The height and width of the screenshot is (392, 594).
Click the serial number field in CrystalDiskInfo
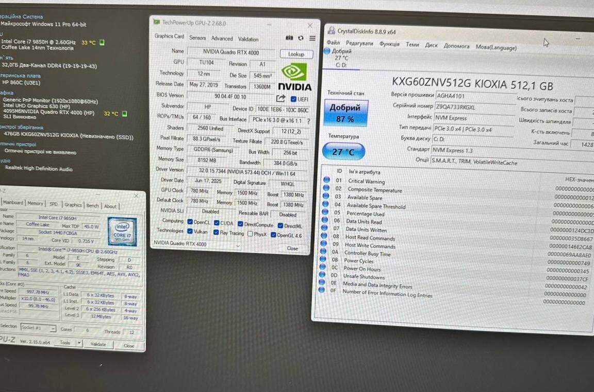[x=474, y=107]
